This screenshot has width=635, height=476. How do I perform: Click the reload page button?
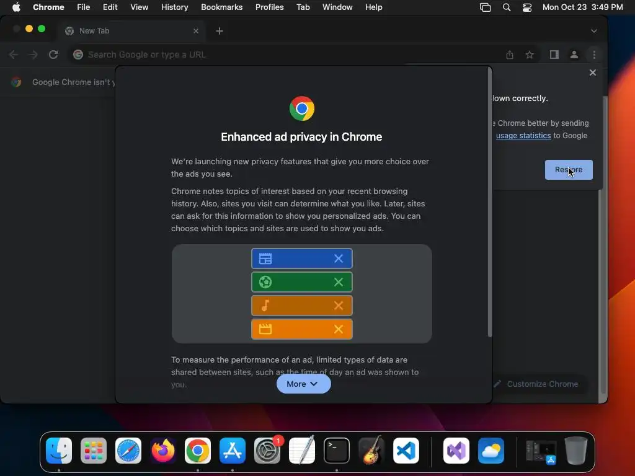point(53,55)
